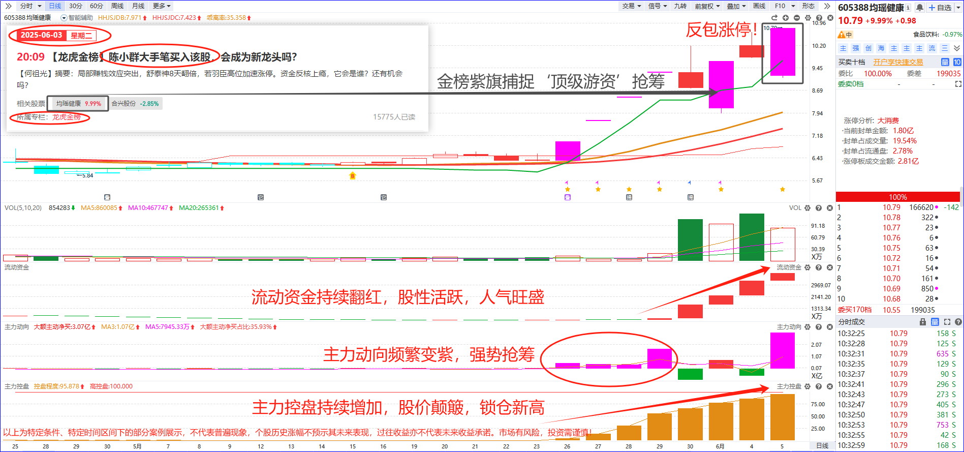964x452 pixels.
Task: Open 分时 period dropdown arrow
Action: (40, 6)
